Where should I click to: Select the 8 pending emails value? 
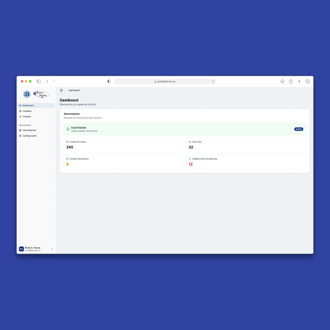[x=67, y=164]
